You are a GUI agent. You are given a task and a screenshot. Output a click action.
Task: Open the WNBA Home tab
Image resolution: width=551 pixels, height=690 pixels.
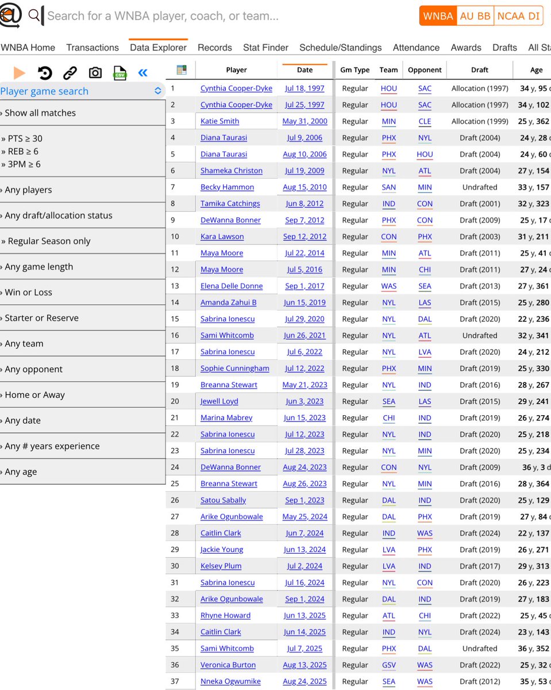click(28, 48)
